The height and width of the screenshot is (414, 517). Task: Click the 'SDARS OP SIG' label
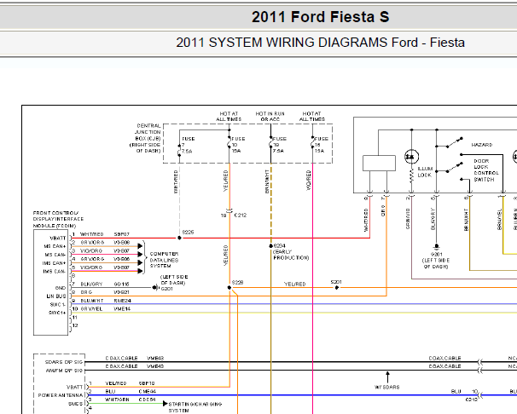tap(64, 362)
